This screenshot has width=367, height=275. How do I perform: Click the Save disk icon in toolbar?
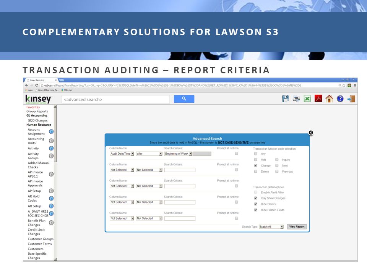[285, 99]
